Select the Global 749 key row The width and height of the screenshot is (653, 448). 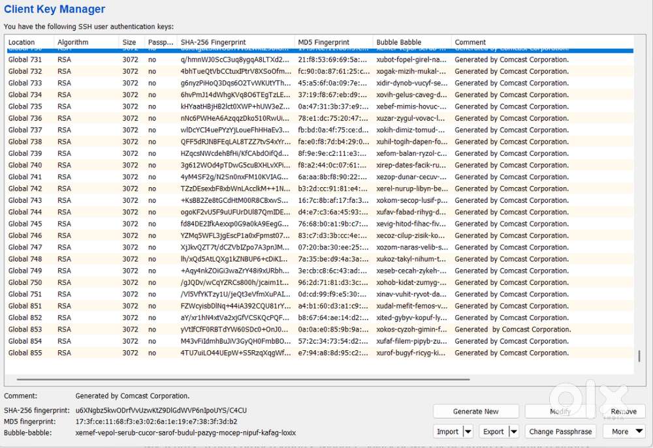(319, 271)
